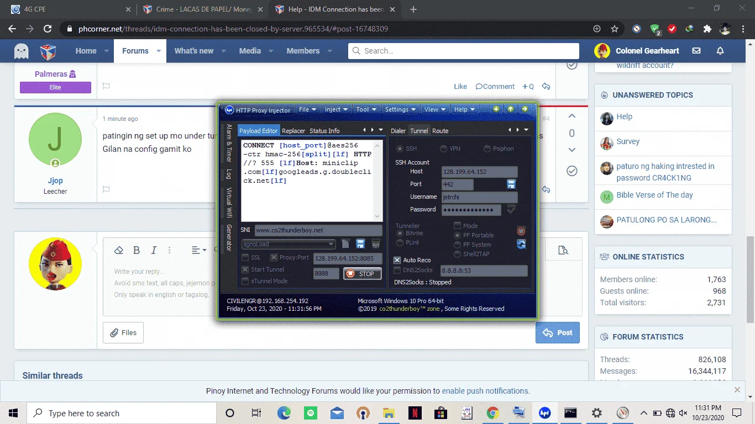
Task: Click the new document icon next to sgnoLoad
Action: pos(345,244)
